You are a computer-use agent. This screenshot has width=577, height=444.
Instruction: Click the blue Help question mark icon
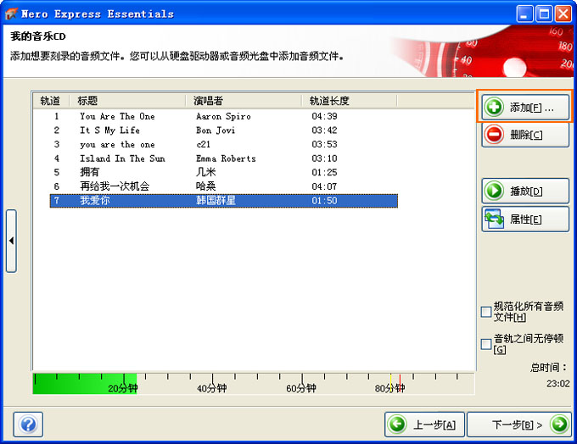(x=28, y=424)
